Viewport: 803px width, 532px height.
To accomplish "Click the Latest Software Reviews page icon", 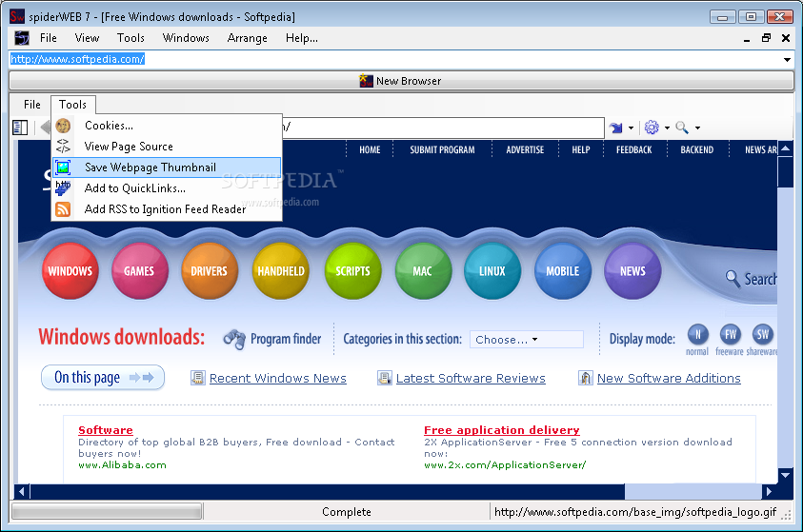I will (385, 378).
